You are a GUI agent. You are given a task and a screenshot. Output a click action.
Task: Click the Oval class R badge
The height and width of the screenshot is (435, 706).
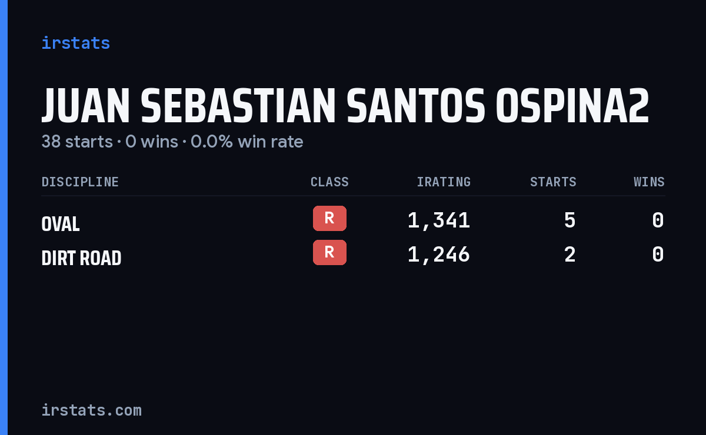(x=329, y=218)
